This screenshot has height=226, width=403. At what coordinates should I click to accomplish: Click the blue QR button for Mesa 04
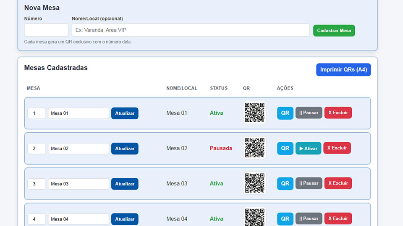285,218
